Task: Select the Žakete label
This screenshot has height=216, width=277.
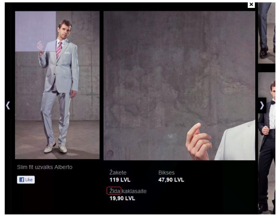Action: coord(118,172)
